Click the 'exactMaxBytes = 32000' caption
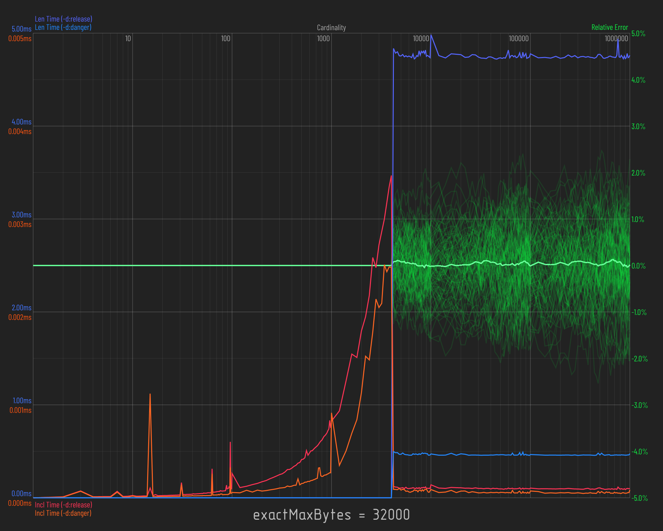Image resolution: width=663 pixels, height=531 pixels. click(331, 515)
